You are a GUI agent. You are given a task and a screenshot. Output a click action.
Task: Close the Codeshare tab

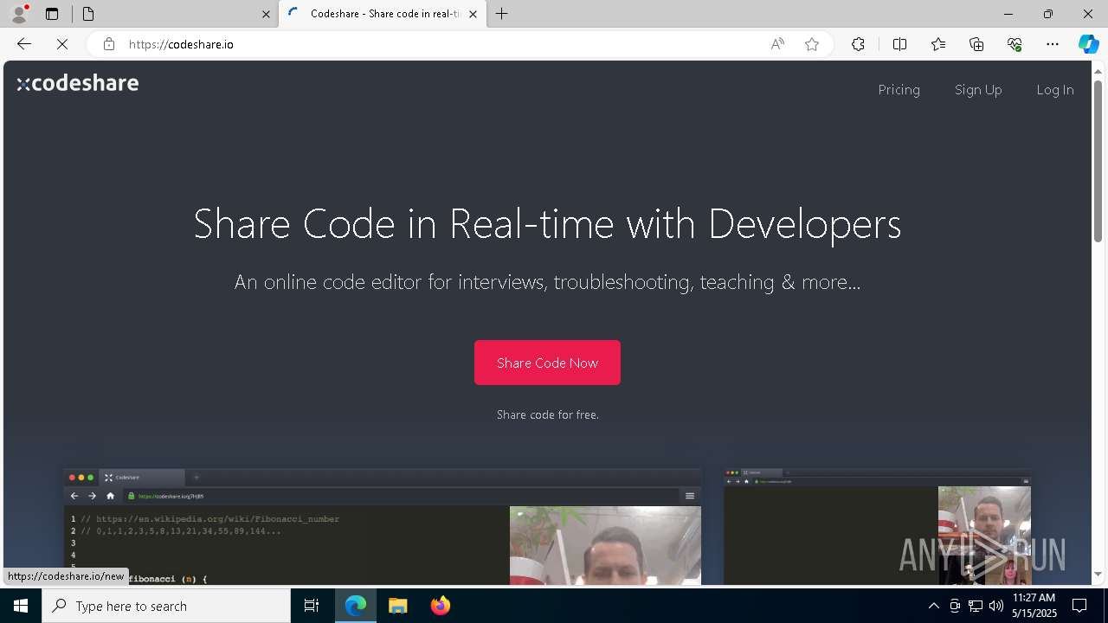pos(473,14)
